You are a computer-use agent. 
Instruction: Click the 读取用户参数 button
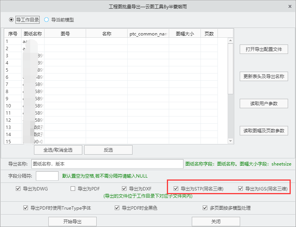coord(264,103)
